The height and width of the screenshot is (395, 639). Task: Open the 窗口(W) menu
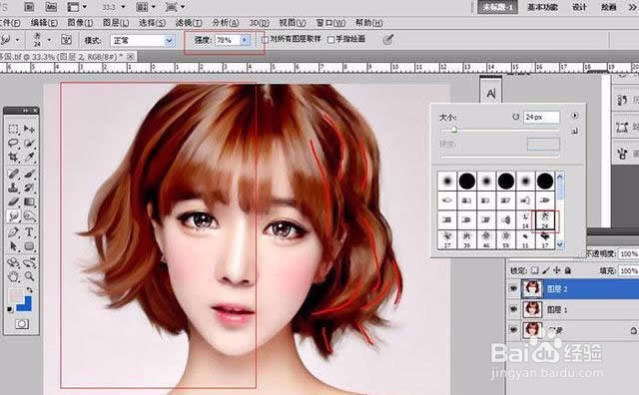pyautogui.click(x=330, y=23)
